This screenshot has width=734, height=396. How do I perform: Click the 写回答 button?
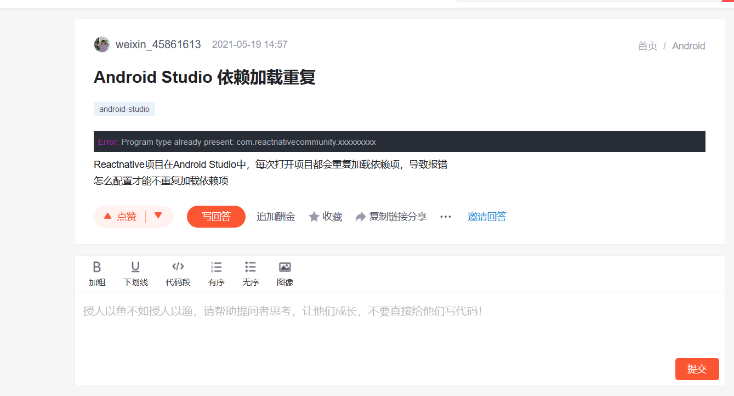click(216, 216)
